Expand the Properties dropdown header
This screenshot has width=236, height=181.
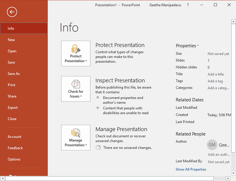187,46
